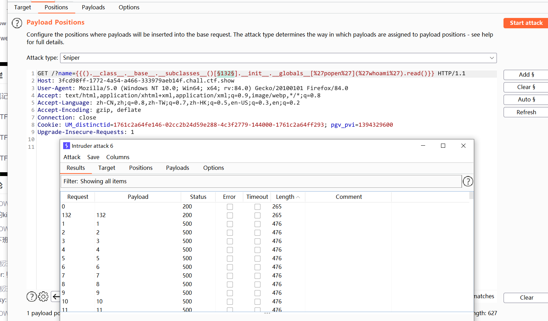Viewport: 548px width, 321px height.
Task: Click the Add § button
Action: [x=526, y=75]
